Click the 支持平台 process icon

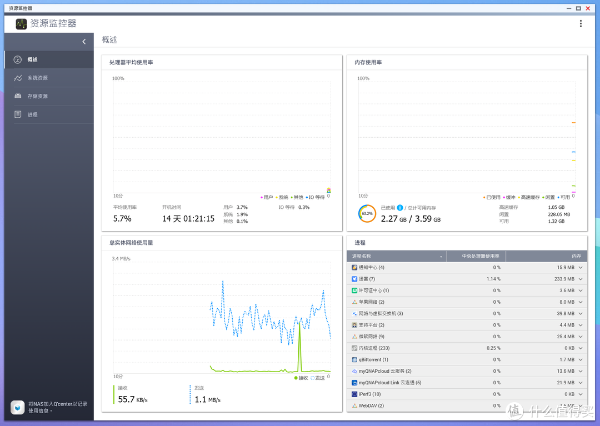pyautogui.click(x=354, y=325)
